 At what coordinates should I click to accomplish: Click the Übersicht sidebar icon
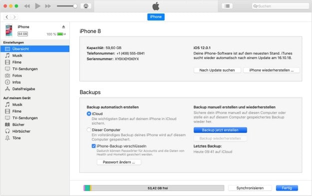7,49
